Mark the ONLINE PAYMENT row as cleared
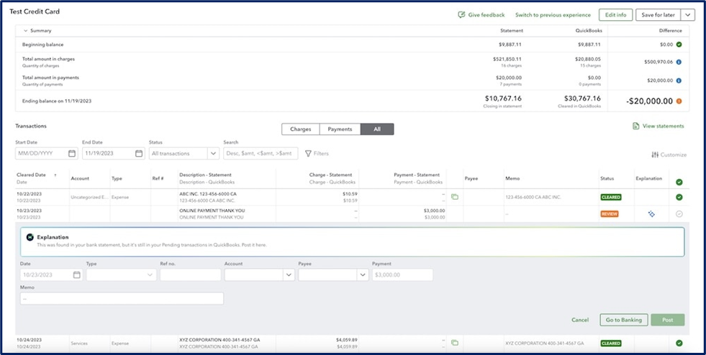 (679, 213)
